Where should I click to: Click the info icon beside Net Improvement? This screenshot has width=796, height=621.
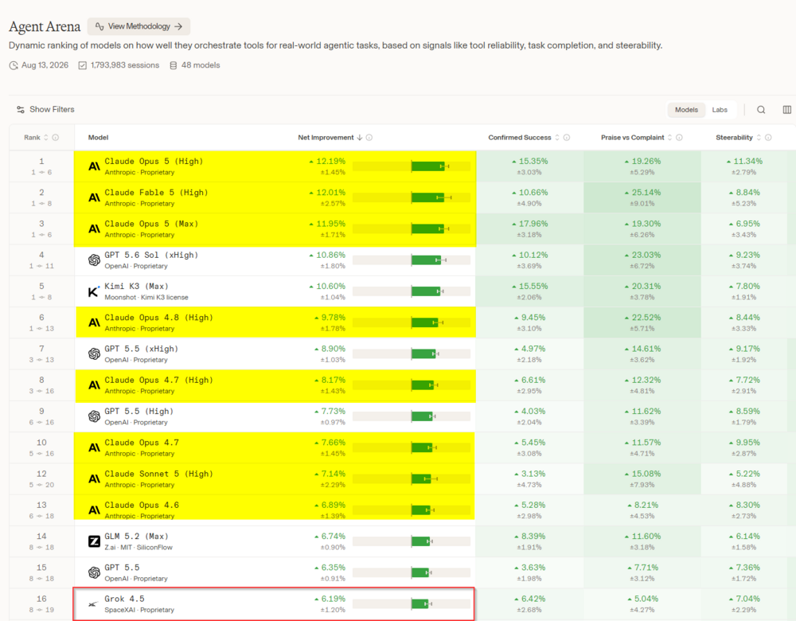pyautogui.click(x=369, y=138)
